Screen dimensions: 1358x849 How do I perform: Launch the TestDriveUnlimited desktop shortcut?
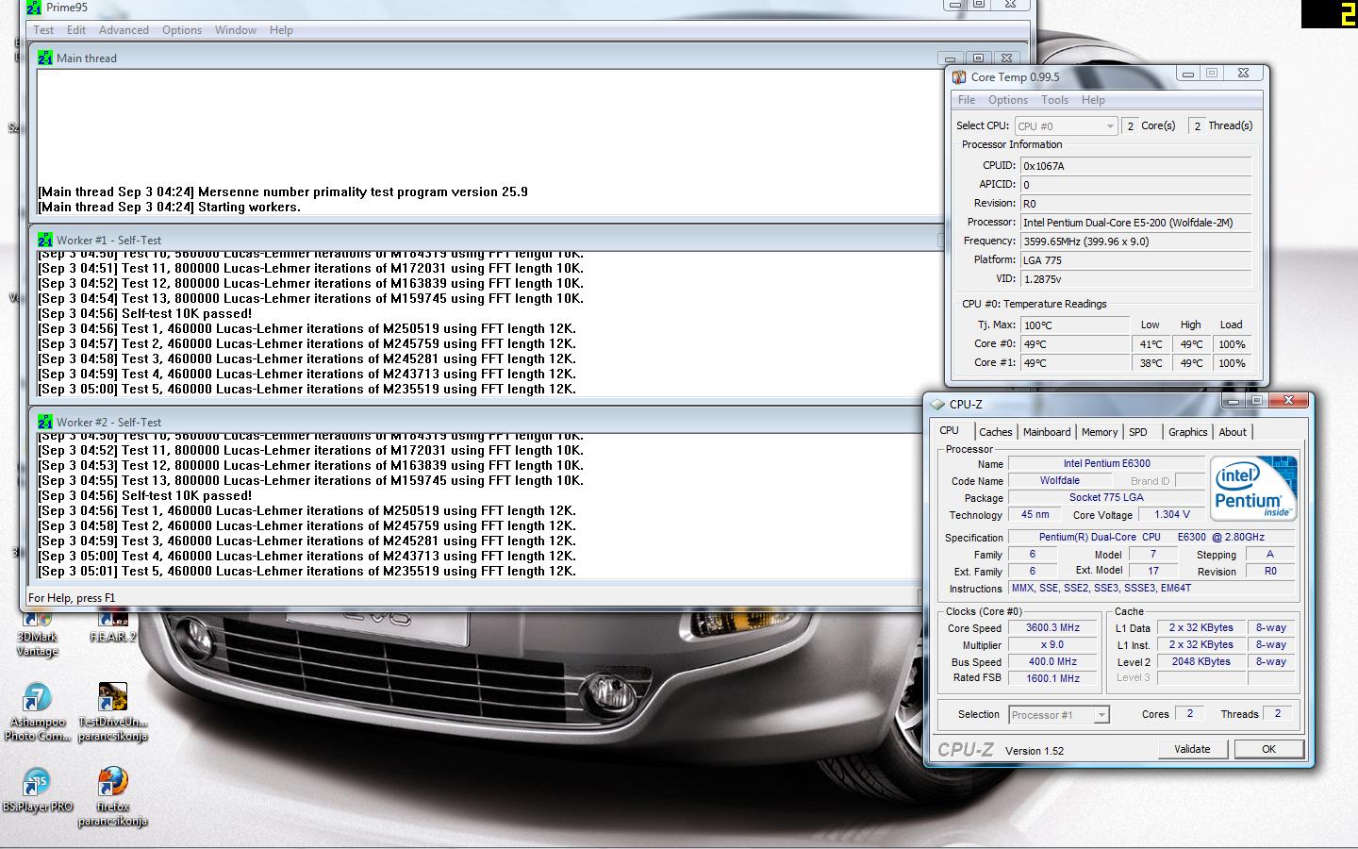click(x=113, y=712)
